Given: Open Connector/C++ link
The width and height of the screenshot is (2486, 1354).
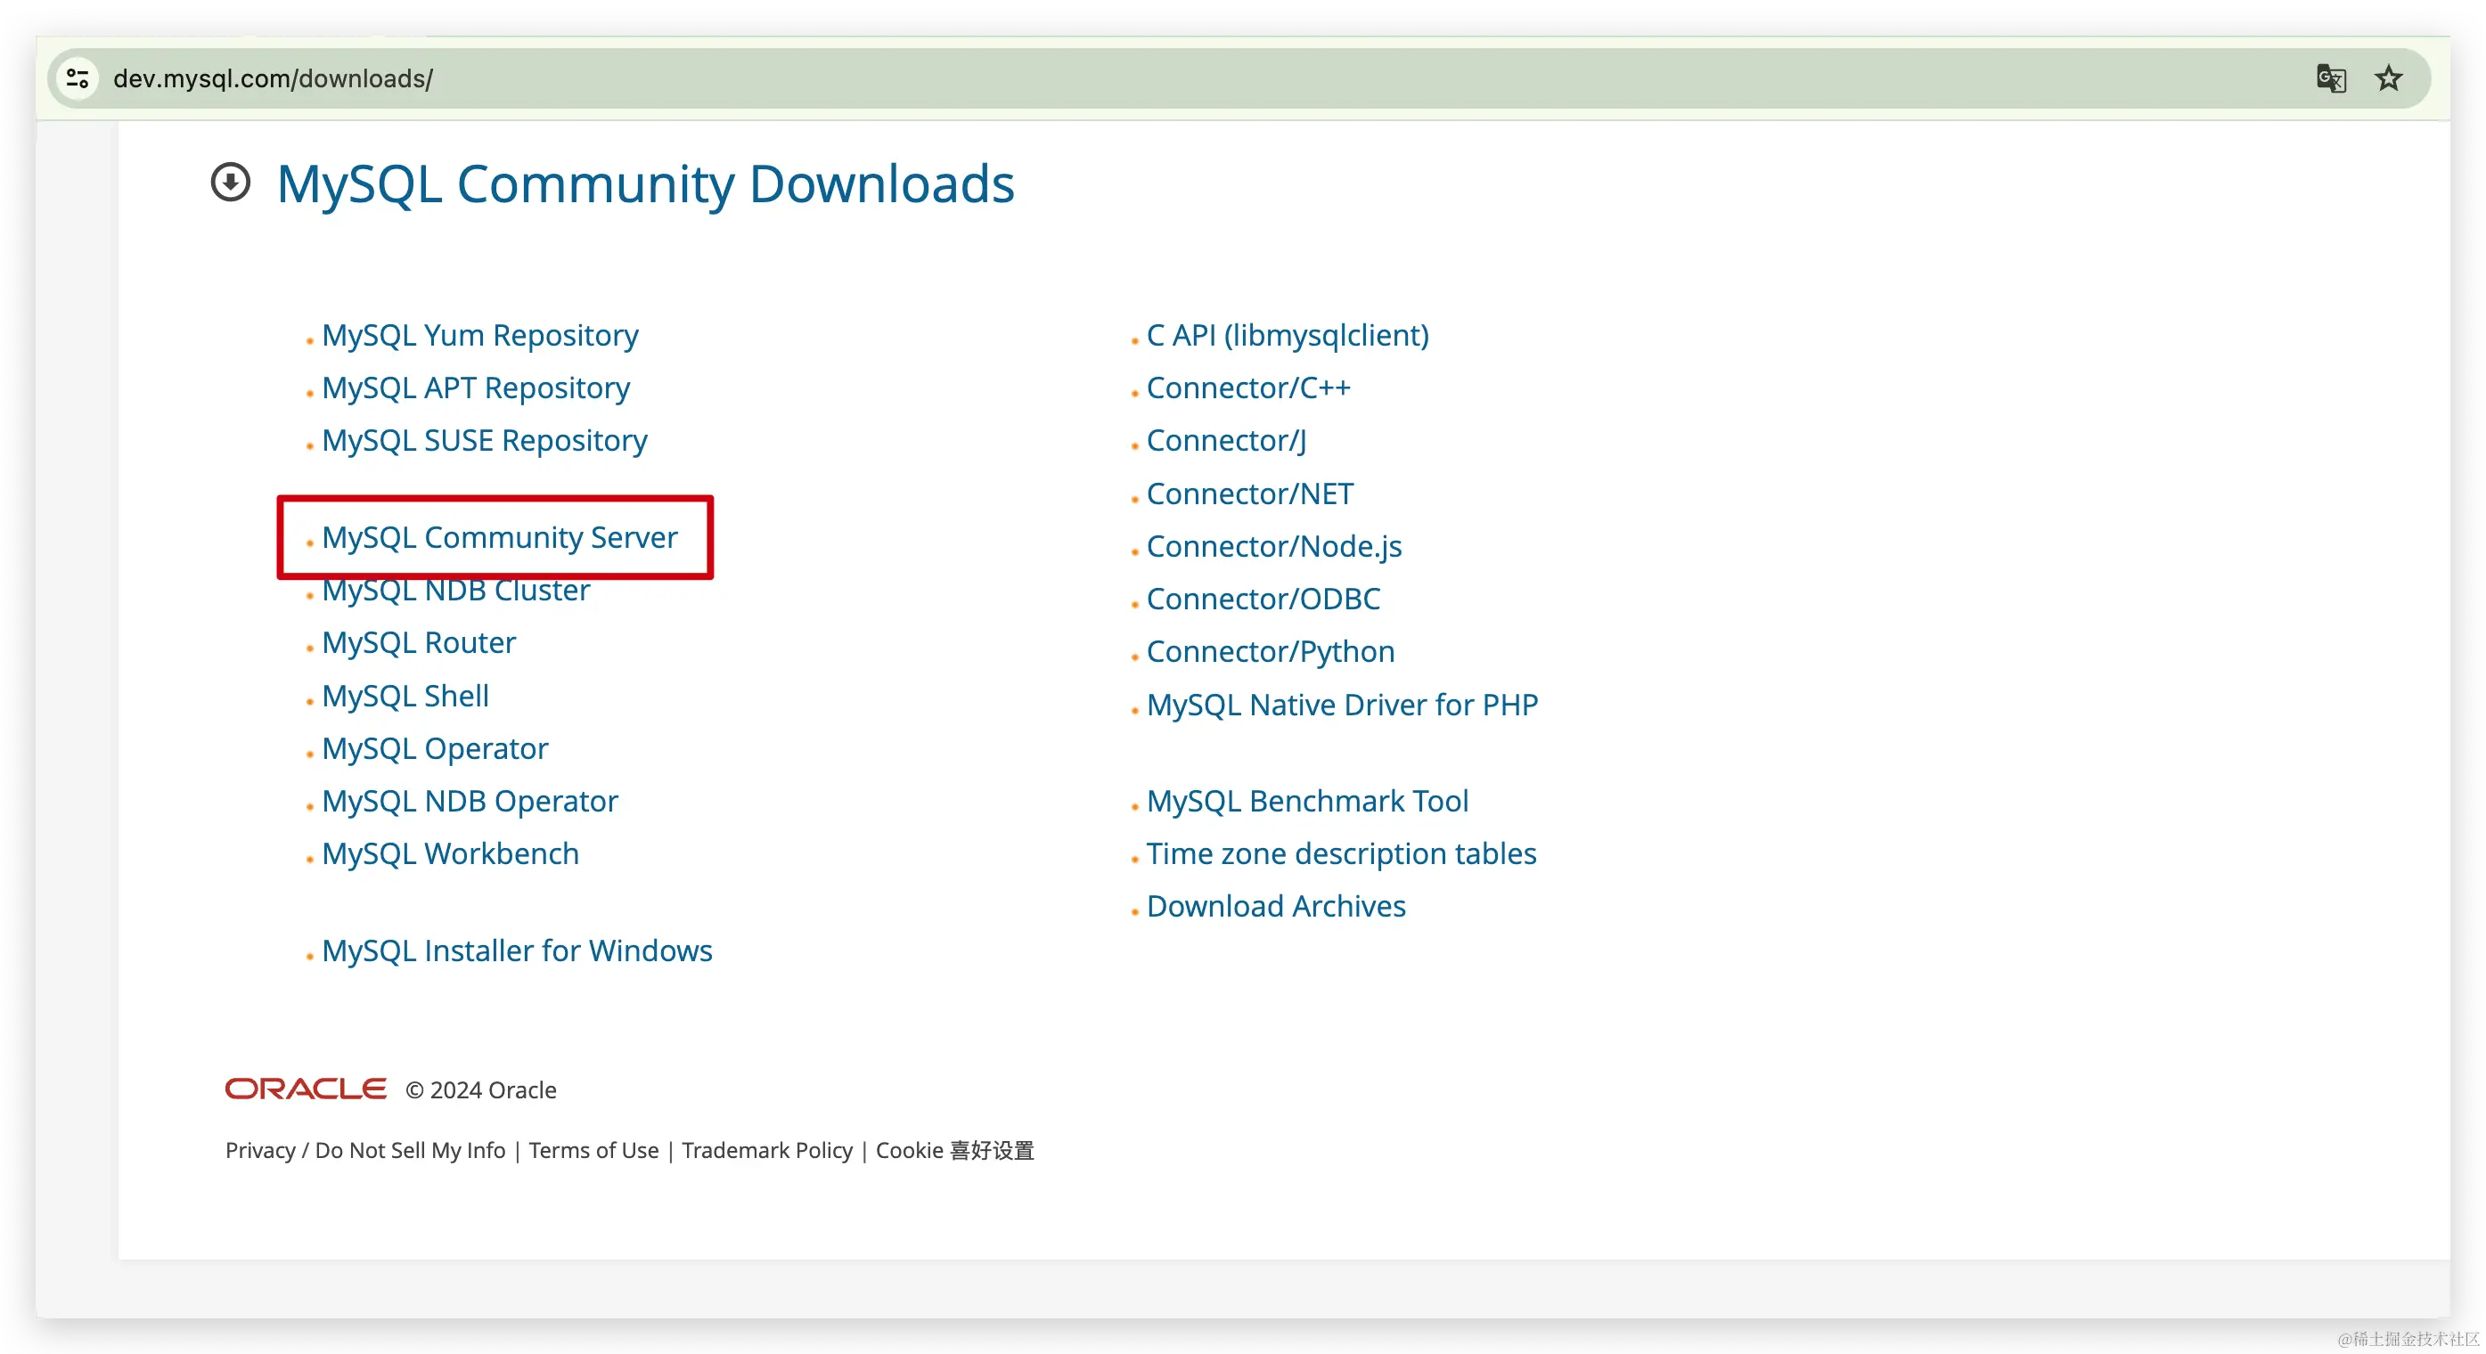Looking at the screenshot, I should tap(1248, 388).
